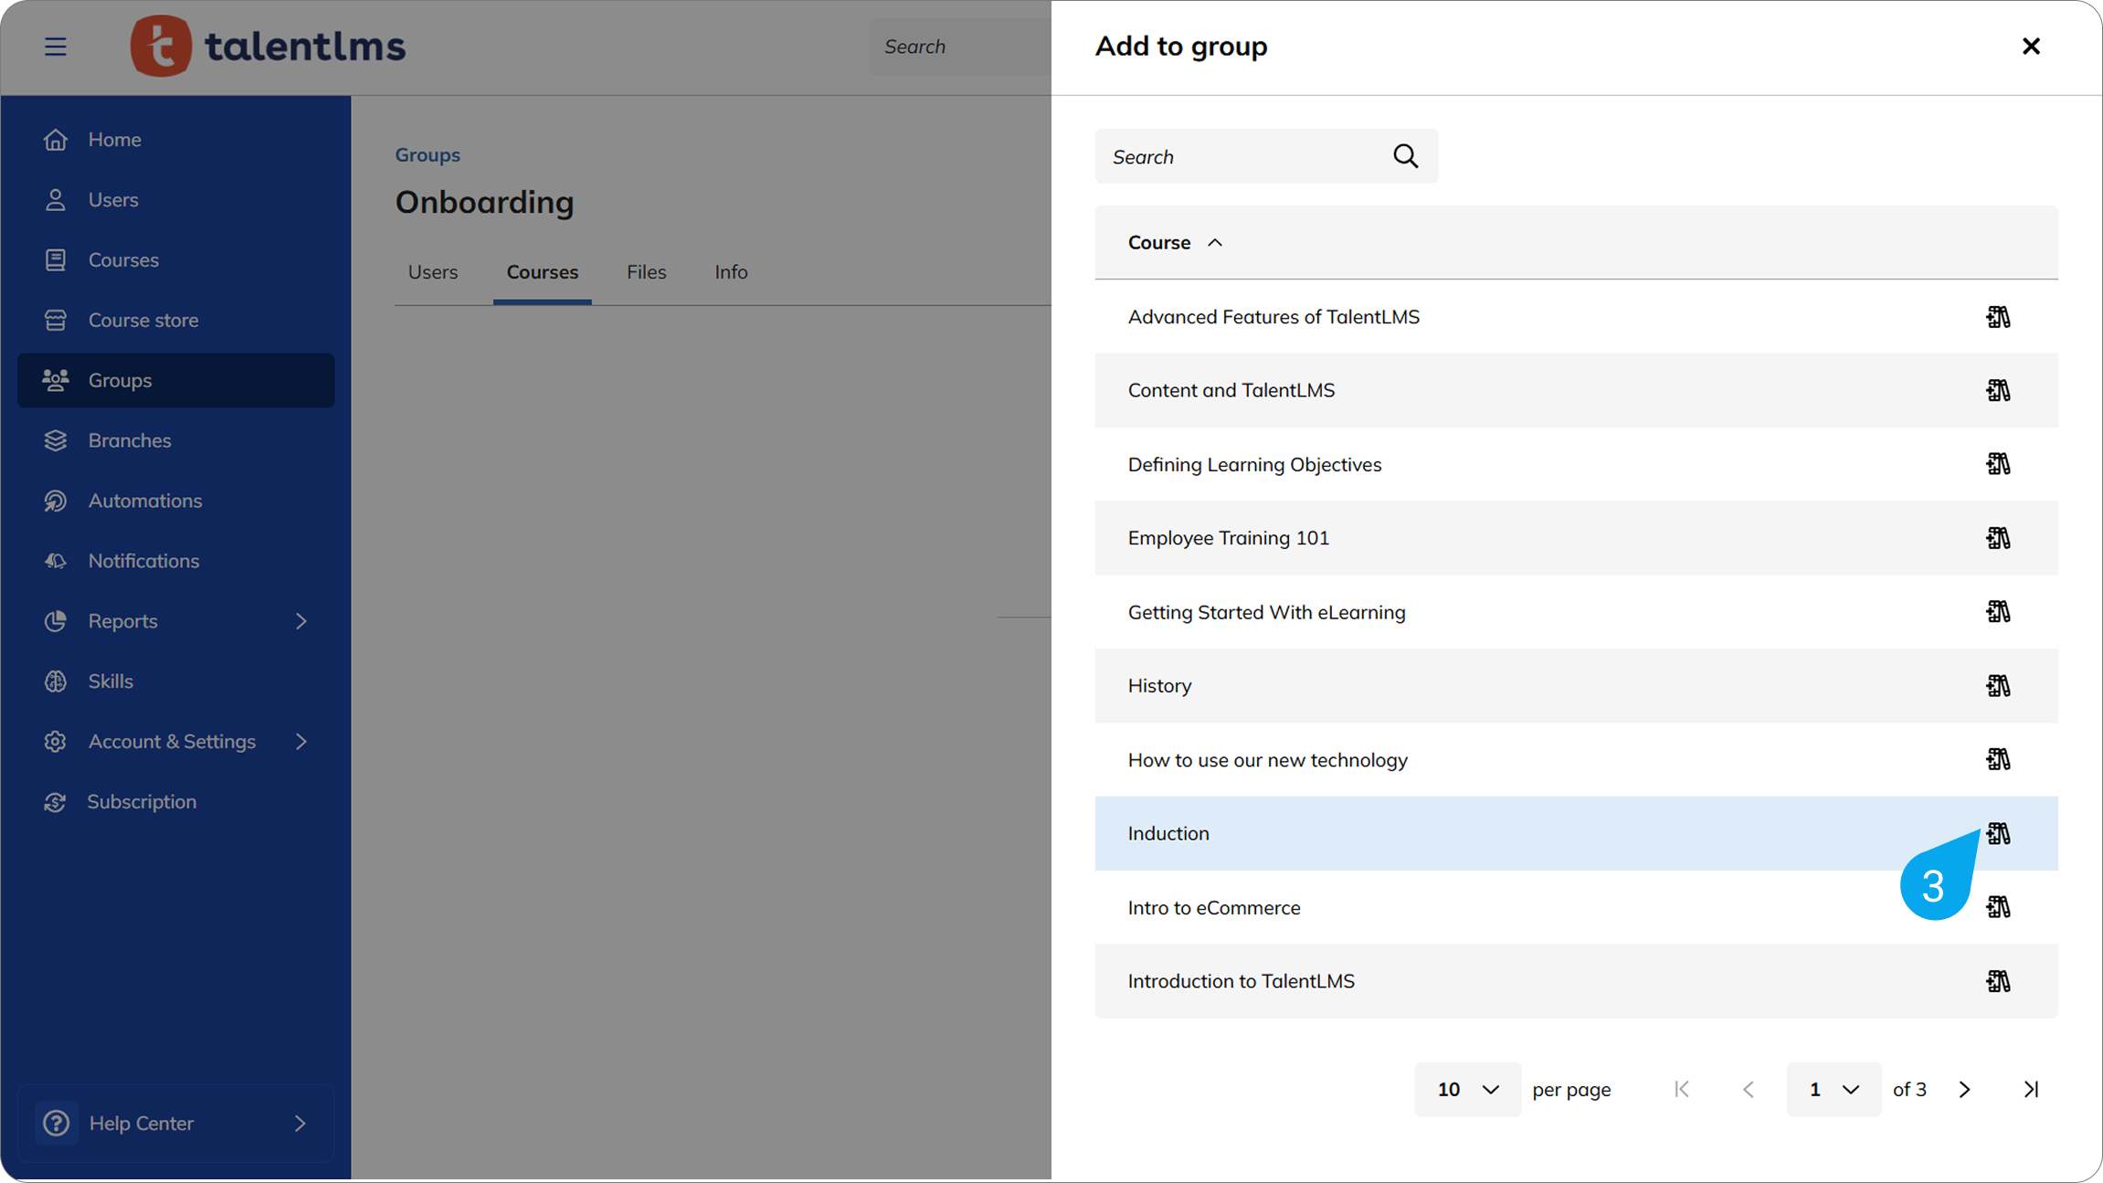Open the page number 1 dropdown
This screenshot has height=1183, width=2103.
[x=1833, y=1089]
